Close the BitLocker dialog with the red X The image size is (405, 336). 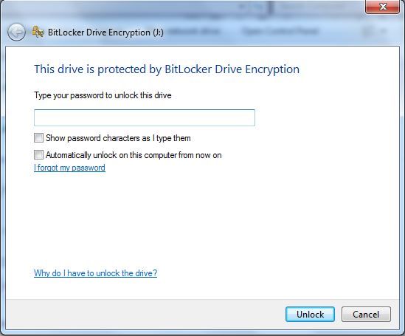coord(383,7)
